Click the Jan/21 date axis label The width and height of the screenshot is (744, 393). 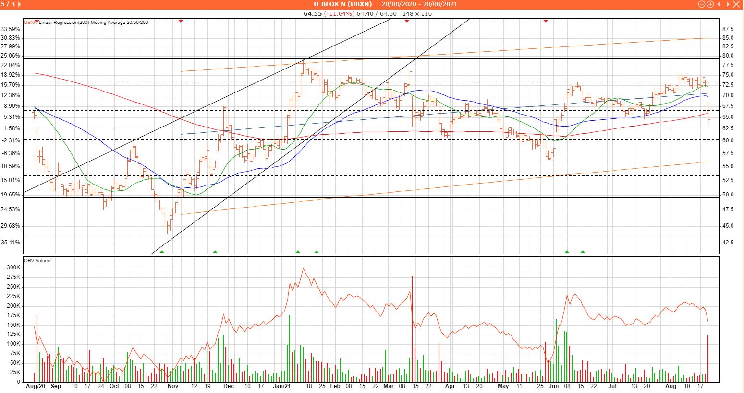[x=282, y=386]
